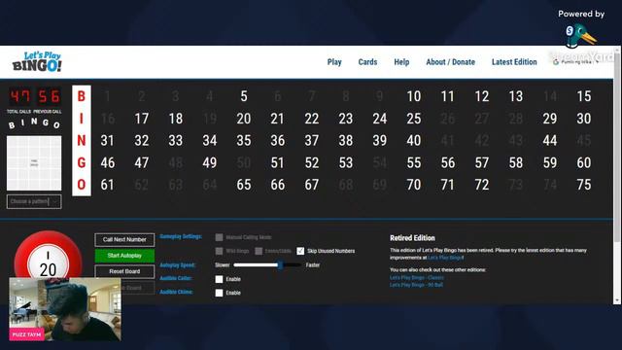Click number 44 on the board
The width and height of the screenshot is (622, 350).
549,140
